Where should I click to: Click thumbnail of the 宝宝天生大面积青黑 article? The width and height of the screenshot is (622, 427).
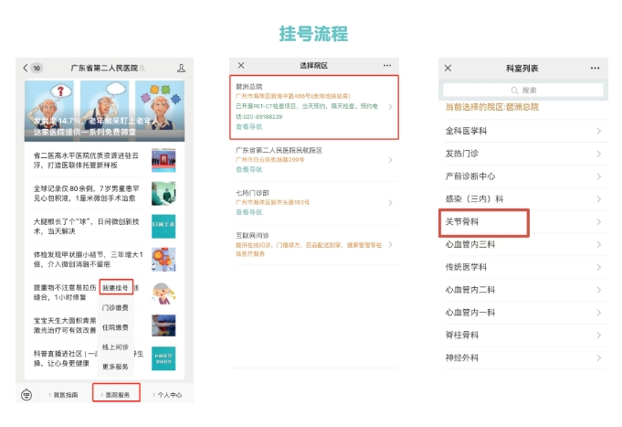point(163,326)
